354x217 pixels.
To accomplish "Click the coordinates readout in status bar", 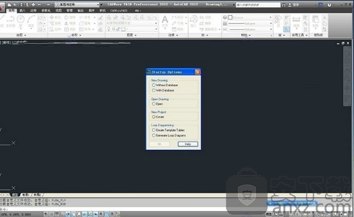I will [x=16, y=215].
